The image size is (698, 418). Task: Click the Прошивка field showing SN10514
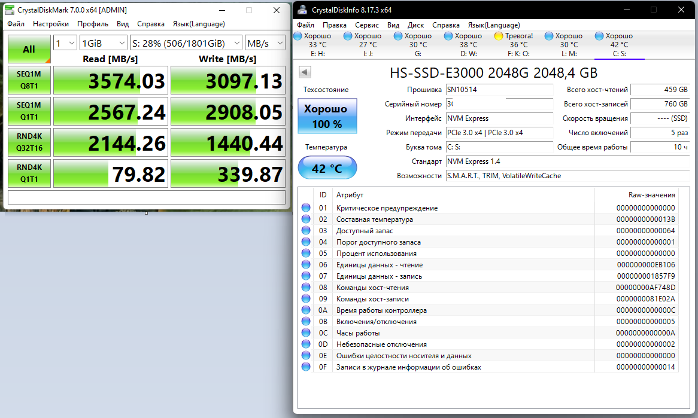(x=499, y=90)
